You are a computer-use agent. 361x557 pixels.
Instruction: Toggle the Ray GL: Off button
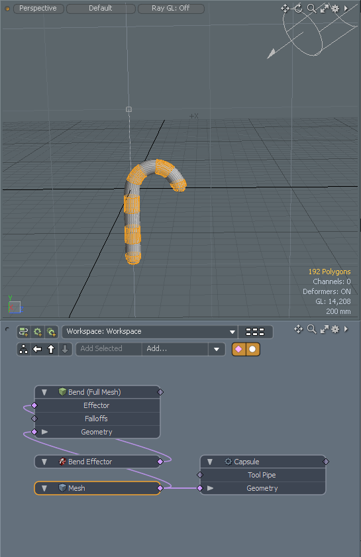point(171,8)
